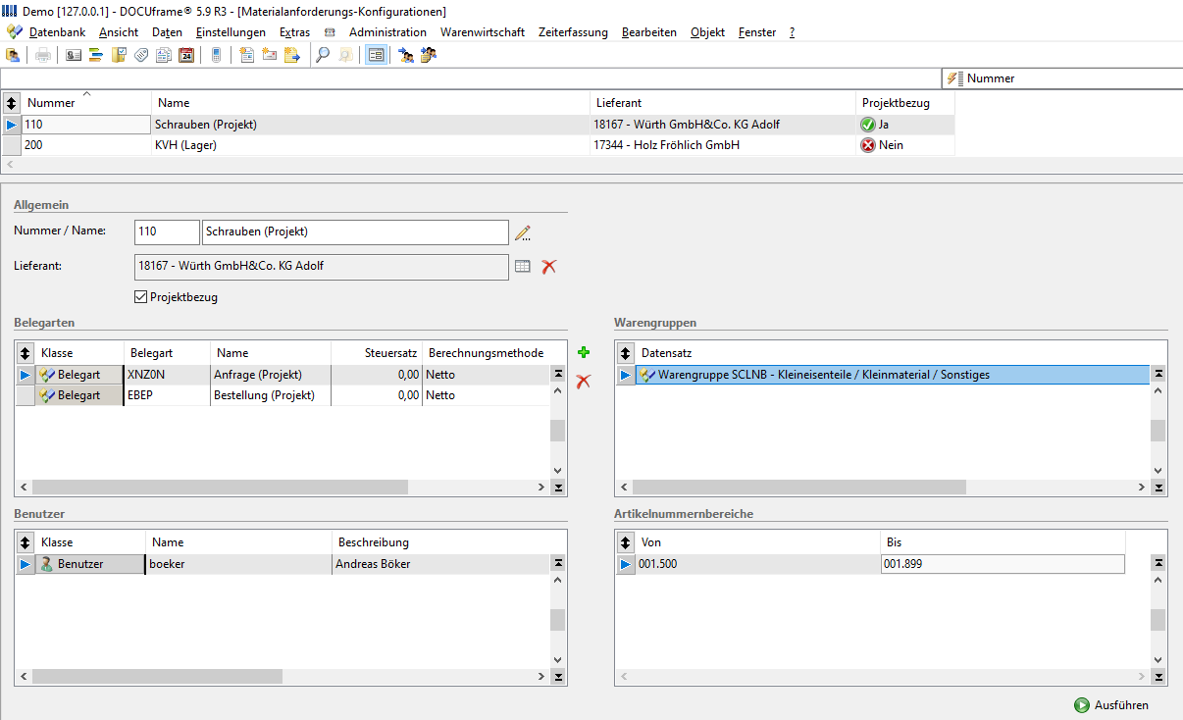1183x720 pixels.
Task: Click sort arrows corner of top Nummer grid
Action: pyautogui.click(x=11, y=102)
